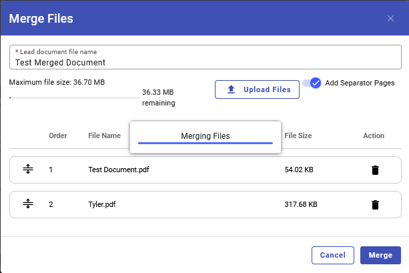This screenshot has height=273, width=409.
Task: Delete Tyler.pdf with trash icon
Action: click(375, 205)
